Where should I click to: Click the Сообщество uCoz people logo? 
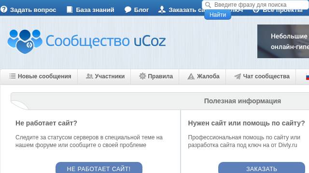pos(25,41)
